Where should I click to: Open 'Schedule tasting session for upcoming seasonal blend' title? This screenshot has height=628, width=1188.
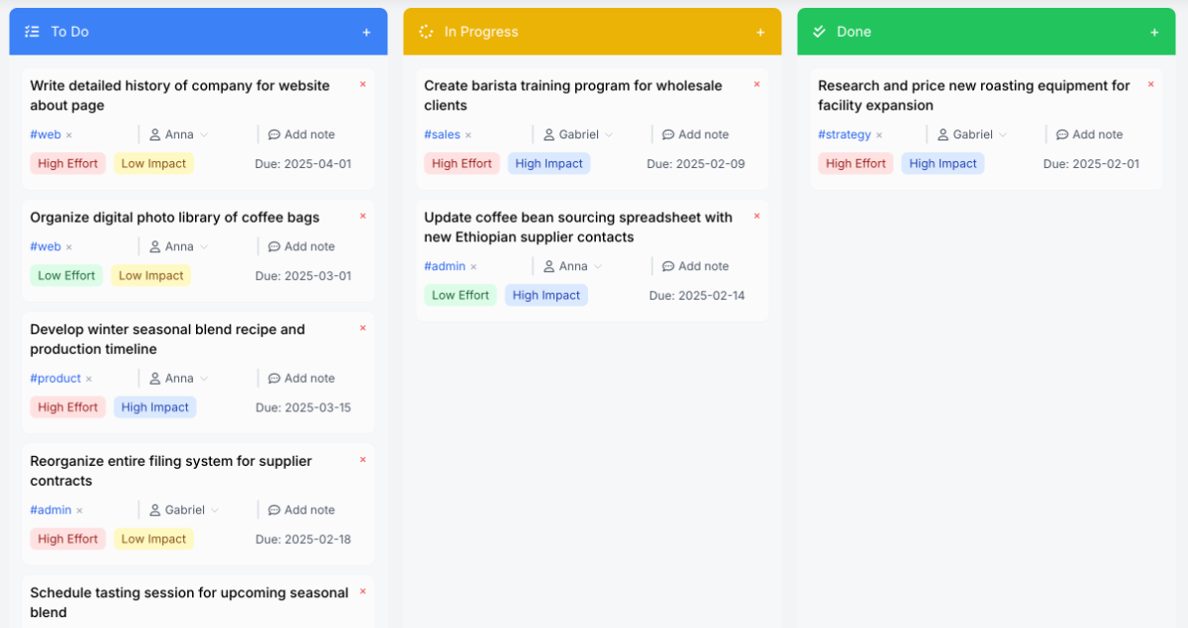[189, 602]
